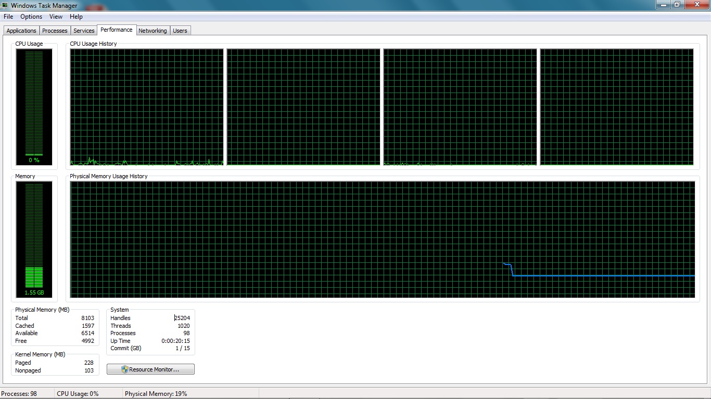
Task: Open the File menu
Action: pos(8,17)
